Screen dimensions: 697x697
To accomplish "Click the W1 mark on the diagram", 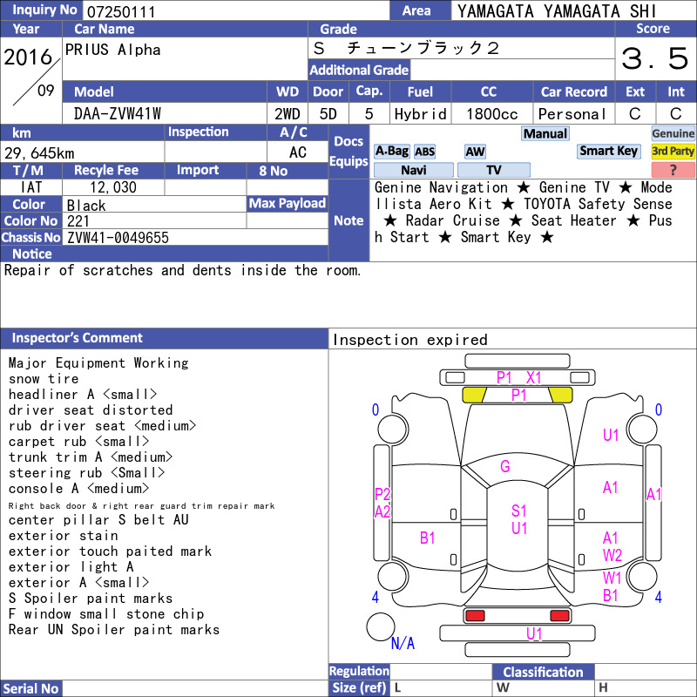I will click(x=612, y=579).
